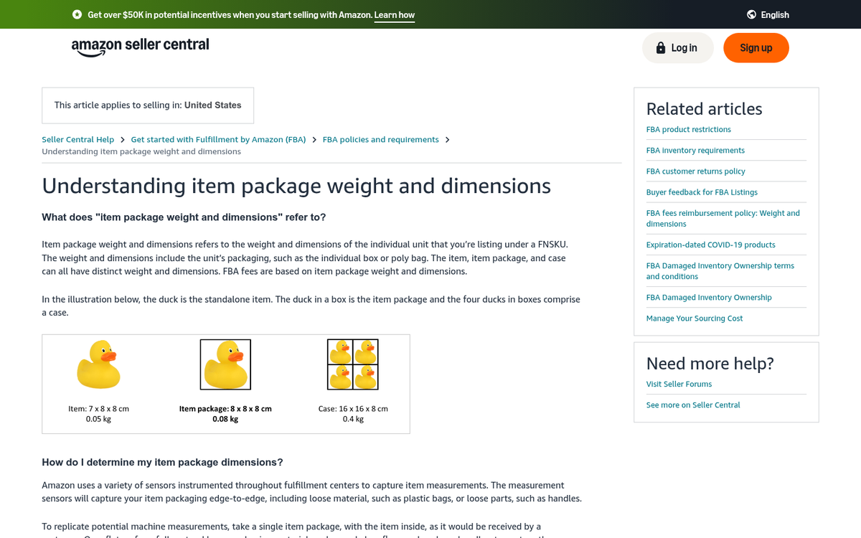Open the FBA policies and requirements breadcrumb
The image size is (861, 538).
tap(380, 139)
